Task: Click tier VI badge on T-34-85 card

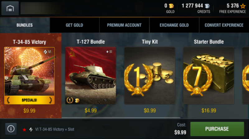Action: point(47,52)
